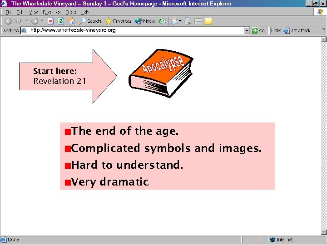Open the Help menu
The image size is (327, 245).
(85, 12)
